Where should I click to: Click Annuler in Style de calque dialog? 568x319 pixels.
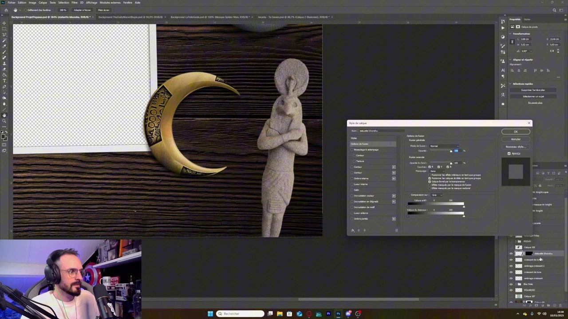pyautogui.click(x=516, y=139)
